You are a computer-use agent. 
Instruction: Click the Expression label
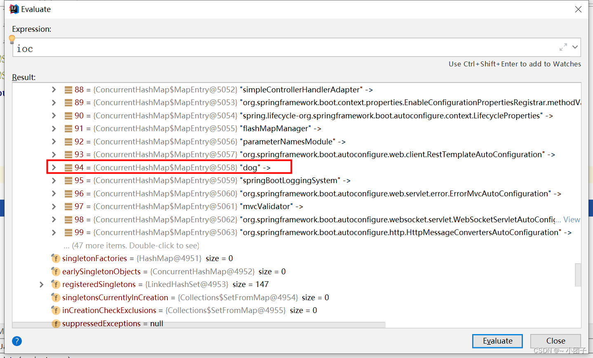(x=32, y=29)
